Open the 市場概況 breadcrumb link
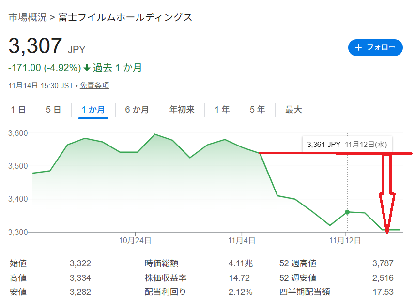 pos(28,18)
